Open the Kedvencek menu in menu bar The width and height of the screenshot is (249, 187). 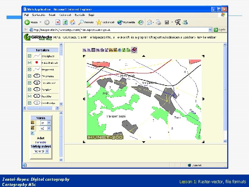(x=65, y=15)
